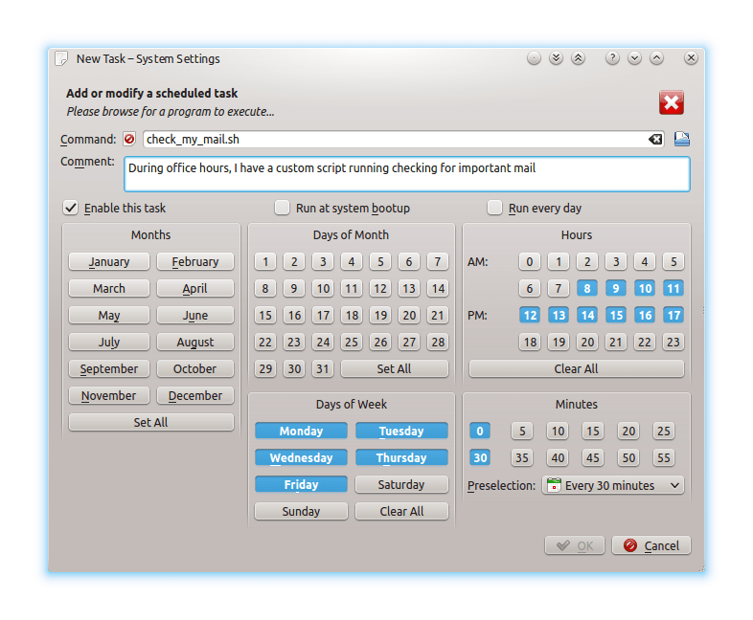This screenshot has width=753, height=620.
Task: Click the red X error icon
Action: (671, 102)
